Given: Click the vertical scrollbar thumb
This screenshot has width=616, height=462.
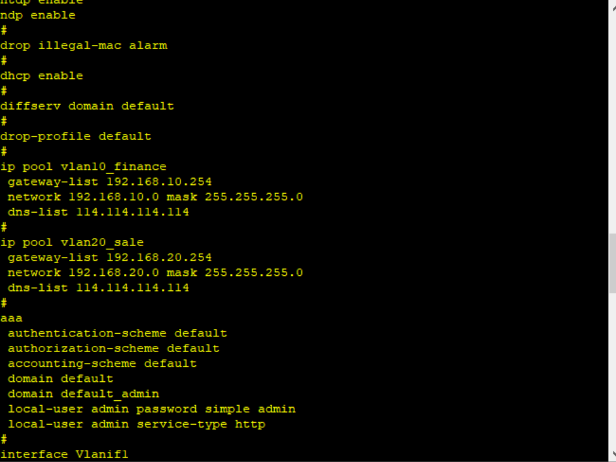Looking at the screenshot, I should 612,263.
